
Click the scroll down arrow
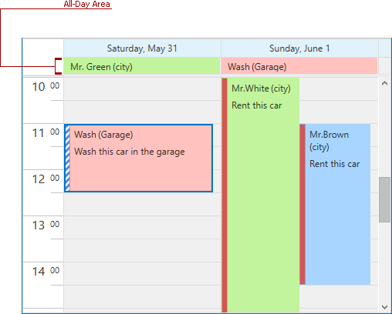tap(385, 307)
